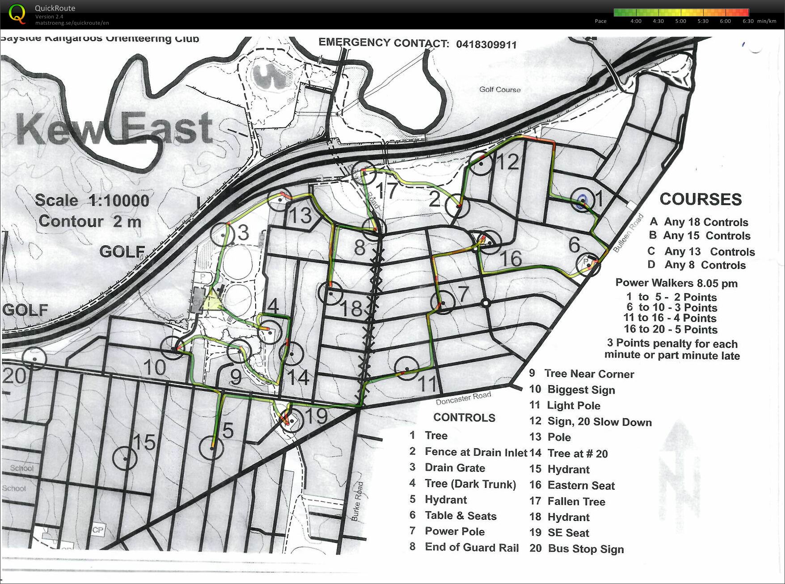Image resolution: width=785 pixels, height=584 pixels.
Task: Click the COURSES heading in the legend
Action: tap(701, 199)
